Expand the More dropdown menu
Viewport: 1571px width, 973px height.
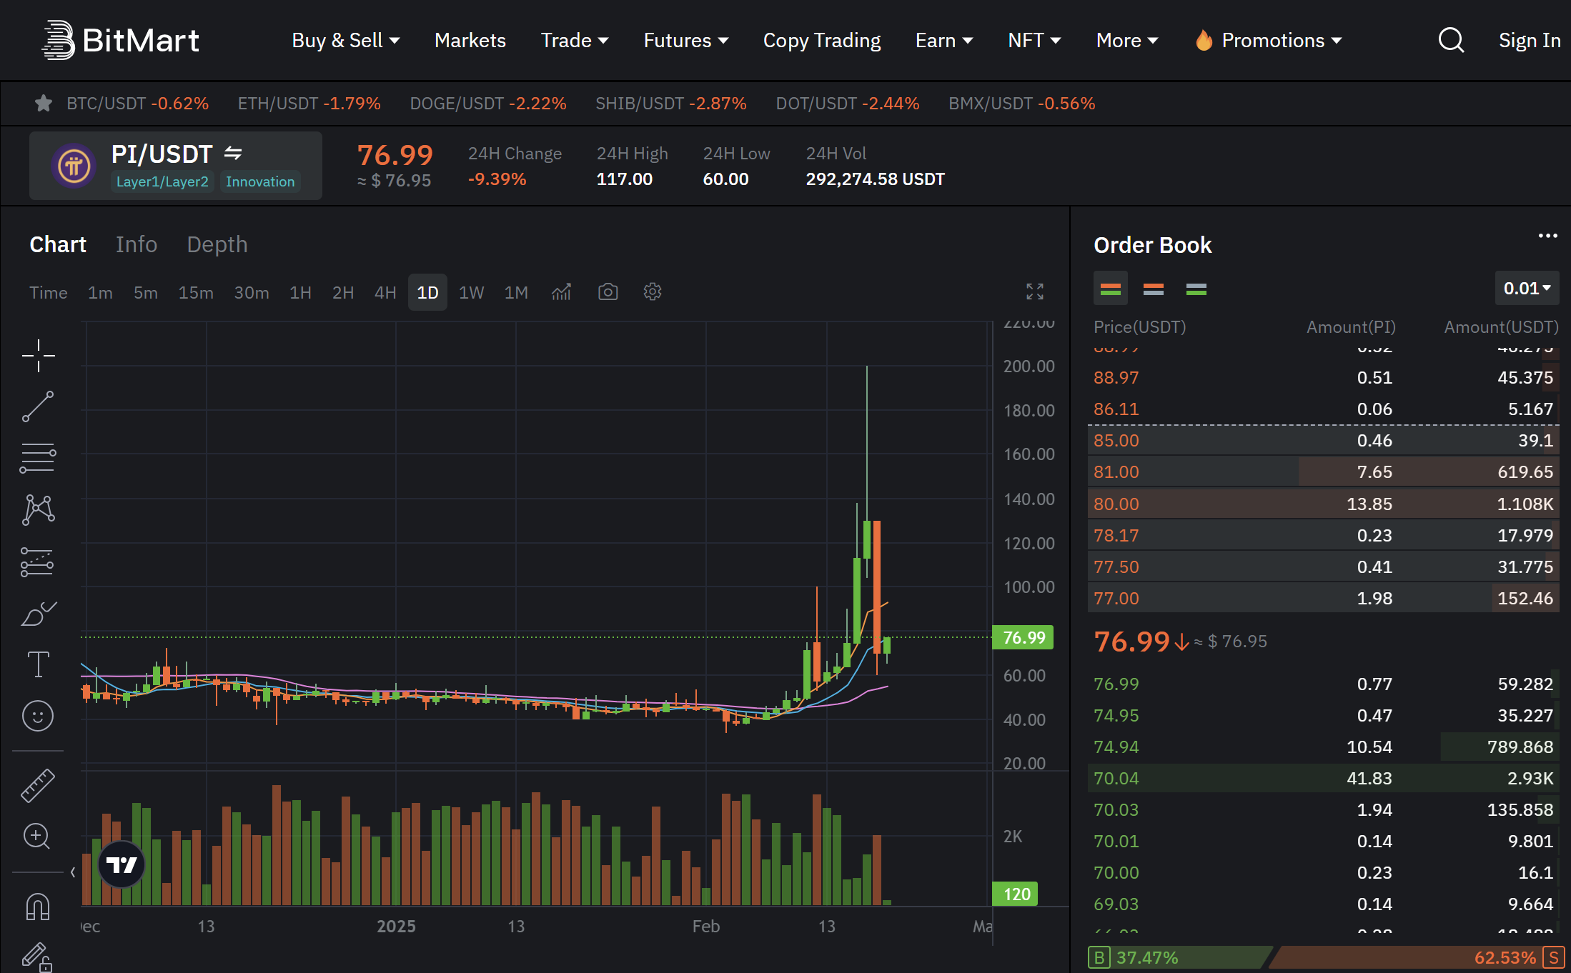[x=1127, y=40]
